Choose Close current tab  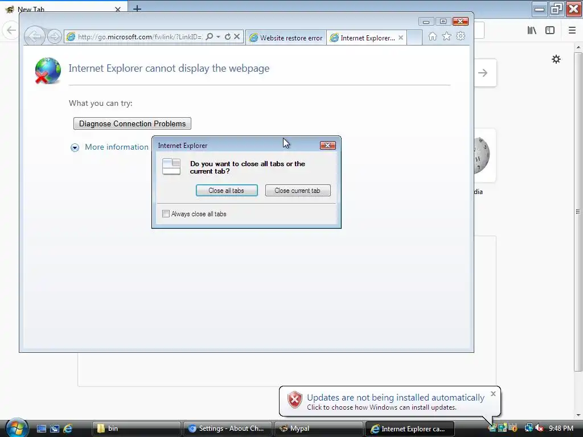coord(297,190)
